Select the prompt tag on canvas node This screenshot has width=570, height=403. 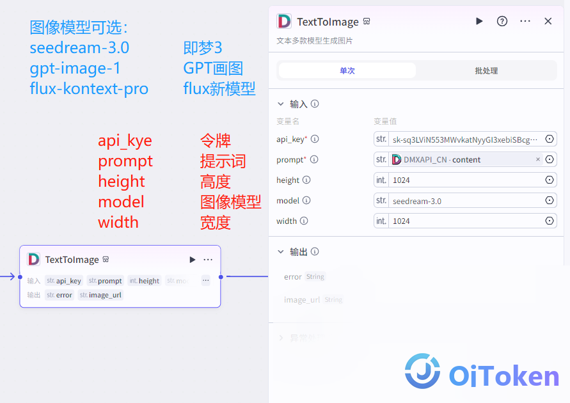[106, 281]
